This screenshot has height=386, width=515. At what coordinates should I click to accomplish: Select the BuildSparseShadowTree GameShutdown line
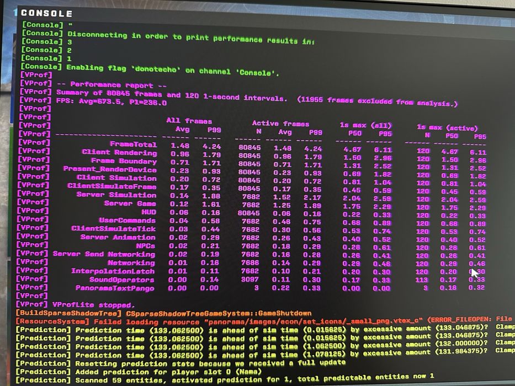point(163,313)
